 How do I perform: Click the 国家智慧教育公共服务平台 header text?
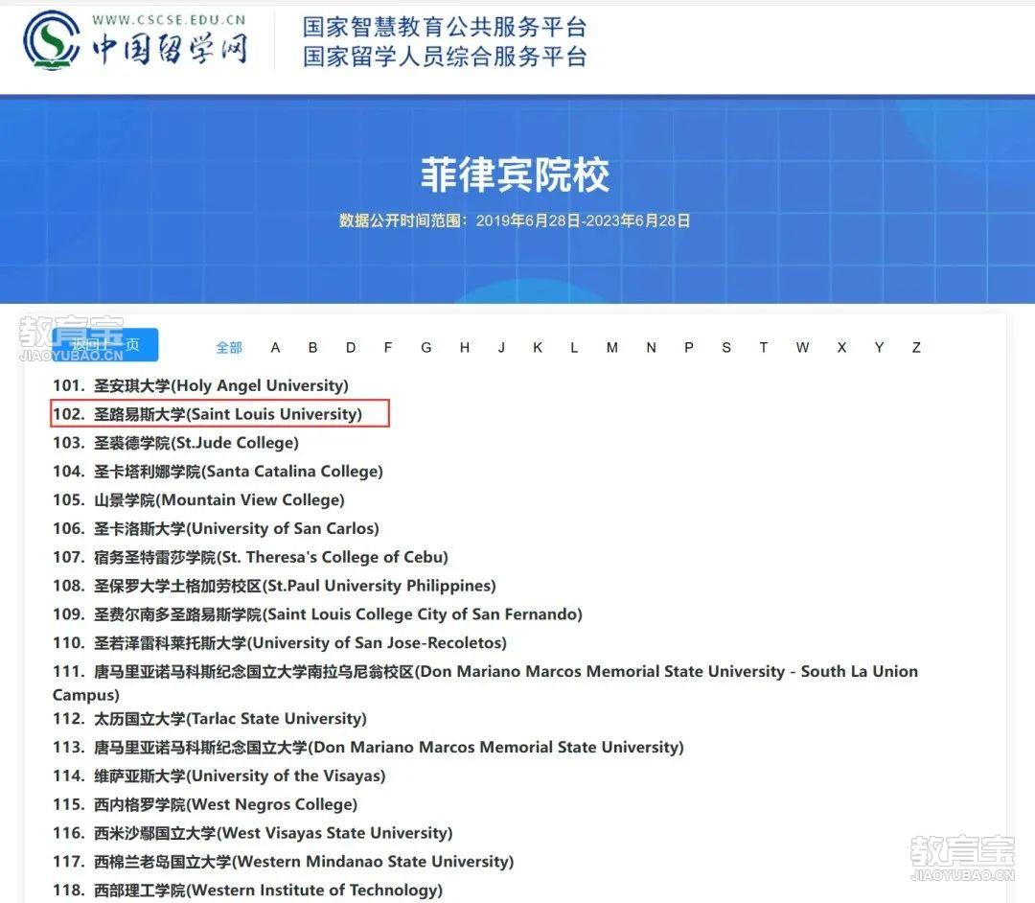pos(445,27)
